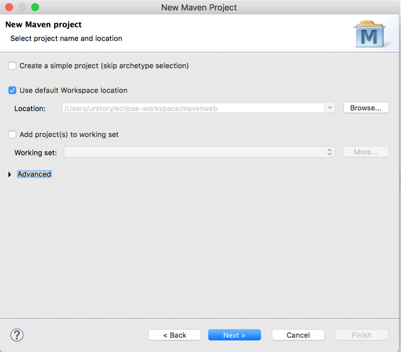
Task: Click the Working set: label
Action: tap(36, 152)
